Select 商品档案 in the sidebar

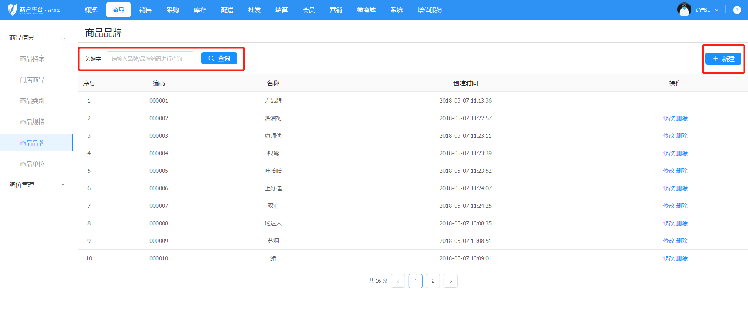(x=32, y=59)
